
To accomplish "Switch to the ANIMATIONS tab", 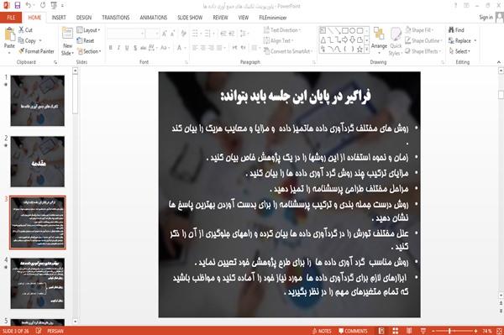I will click(154, 18).
